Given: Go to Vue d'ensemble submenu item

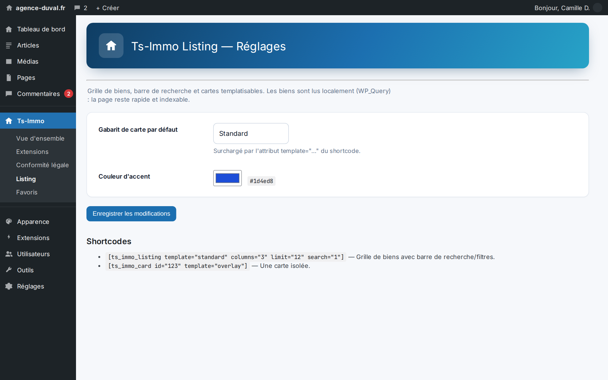Looking at the screenshot, I should tap(40, 138).
